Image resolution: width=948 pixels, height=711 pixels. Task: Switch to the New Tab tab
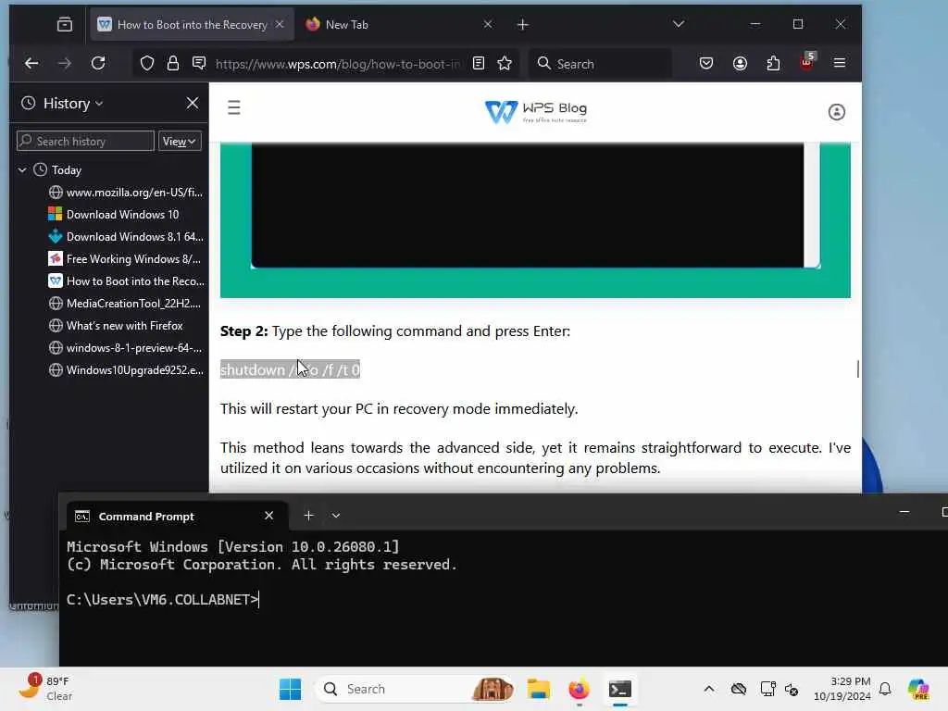347,25
